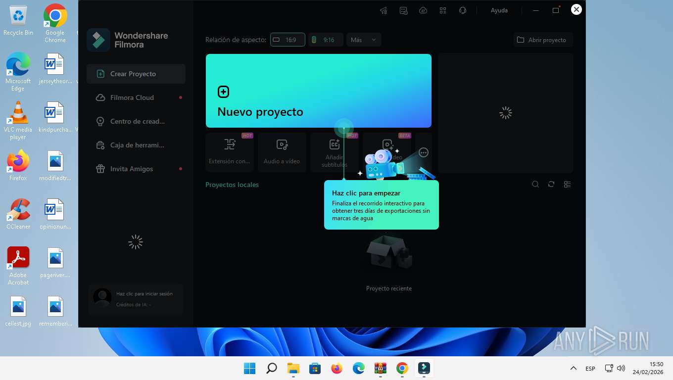Screen dimensions: 673x380
Task: Open VLC media player desktop shortcut
Action: tap(18, 120)
